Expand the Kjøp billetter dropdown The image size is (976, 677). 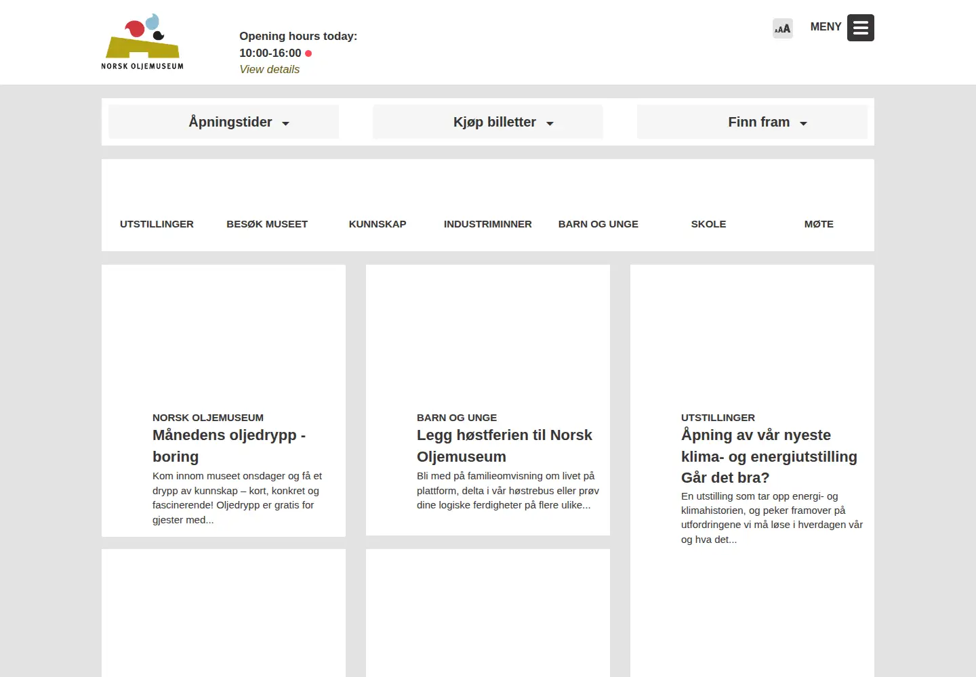pyautogui.click(x=488, y=122)
